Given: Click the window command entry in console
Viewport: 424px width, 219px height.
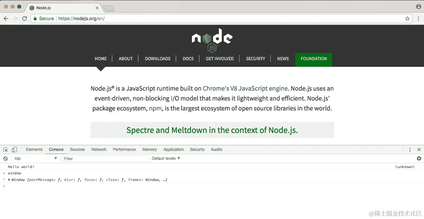Looking at the screenshot, I should [x=15, y=173].
